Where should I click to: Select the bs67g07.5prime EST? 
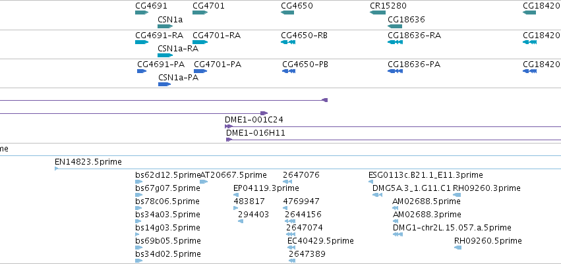(139, 195)
